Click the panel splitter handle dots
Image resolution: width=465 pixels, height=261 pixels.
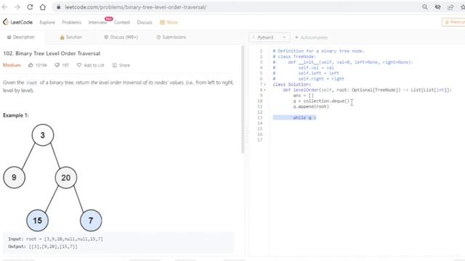point(246,135)
